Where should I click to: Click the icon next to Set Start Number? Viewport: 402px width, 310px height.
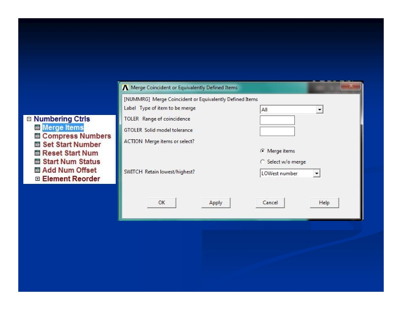(37, 145)
